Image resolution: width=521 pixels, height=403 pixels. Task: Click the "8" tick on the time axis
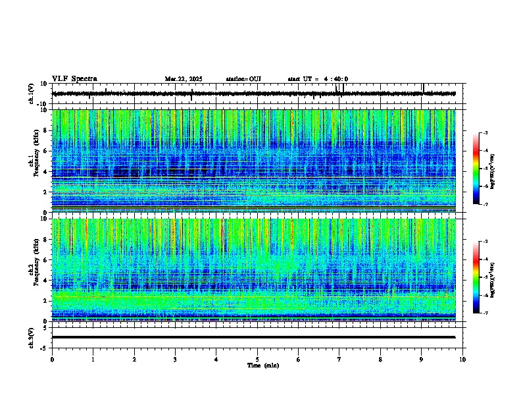pyautogui.click(x=380, y=360)
